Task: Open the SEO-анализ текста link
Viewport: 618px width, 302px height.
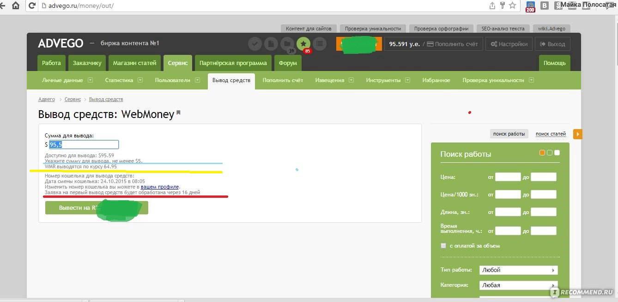Action: coord(503,29)
